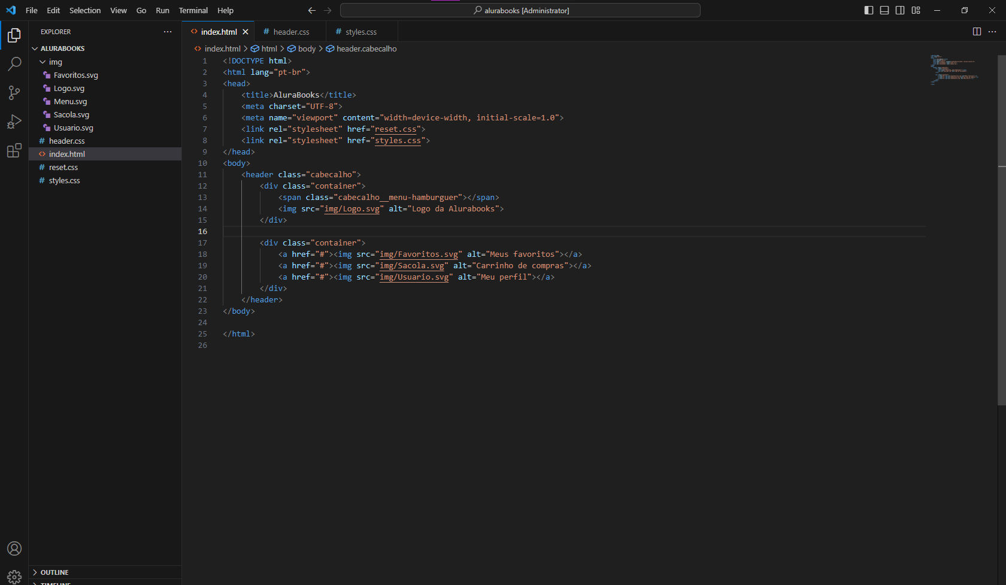
Task: Follow the img/Sacola.svg link in code
Action: click(412, 265)
